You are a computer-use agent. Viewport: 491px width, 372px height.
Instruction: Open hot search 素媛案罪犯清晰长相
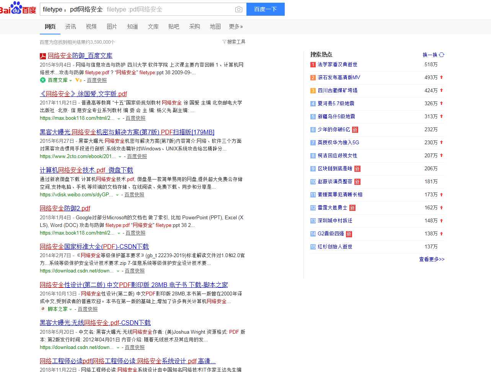click(x=340, y=194)
